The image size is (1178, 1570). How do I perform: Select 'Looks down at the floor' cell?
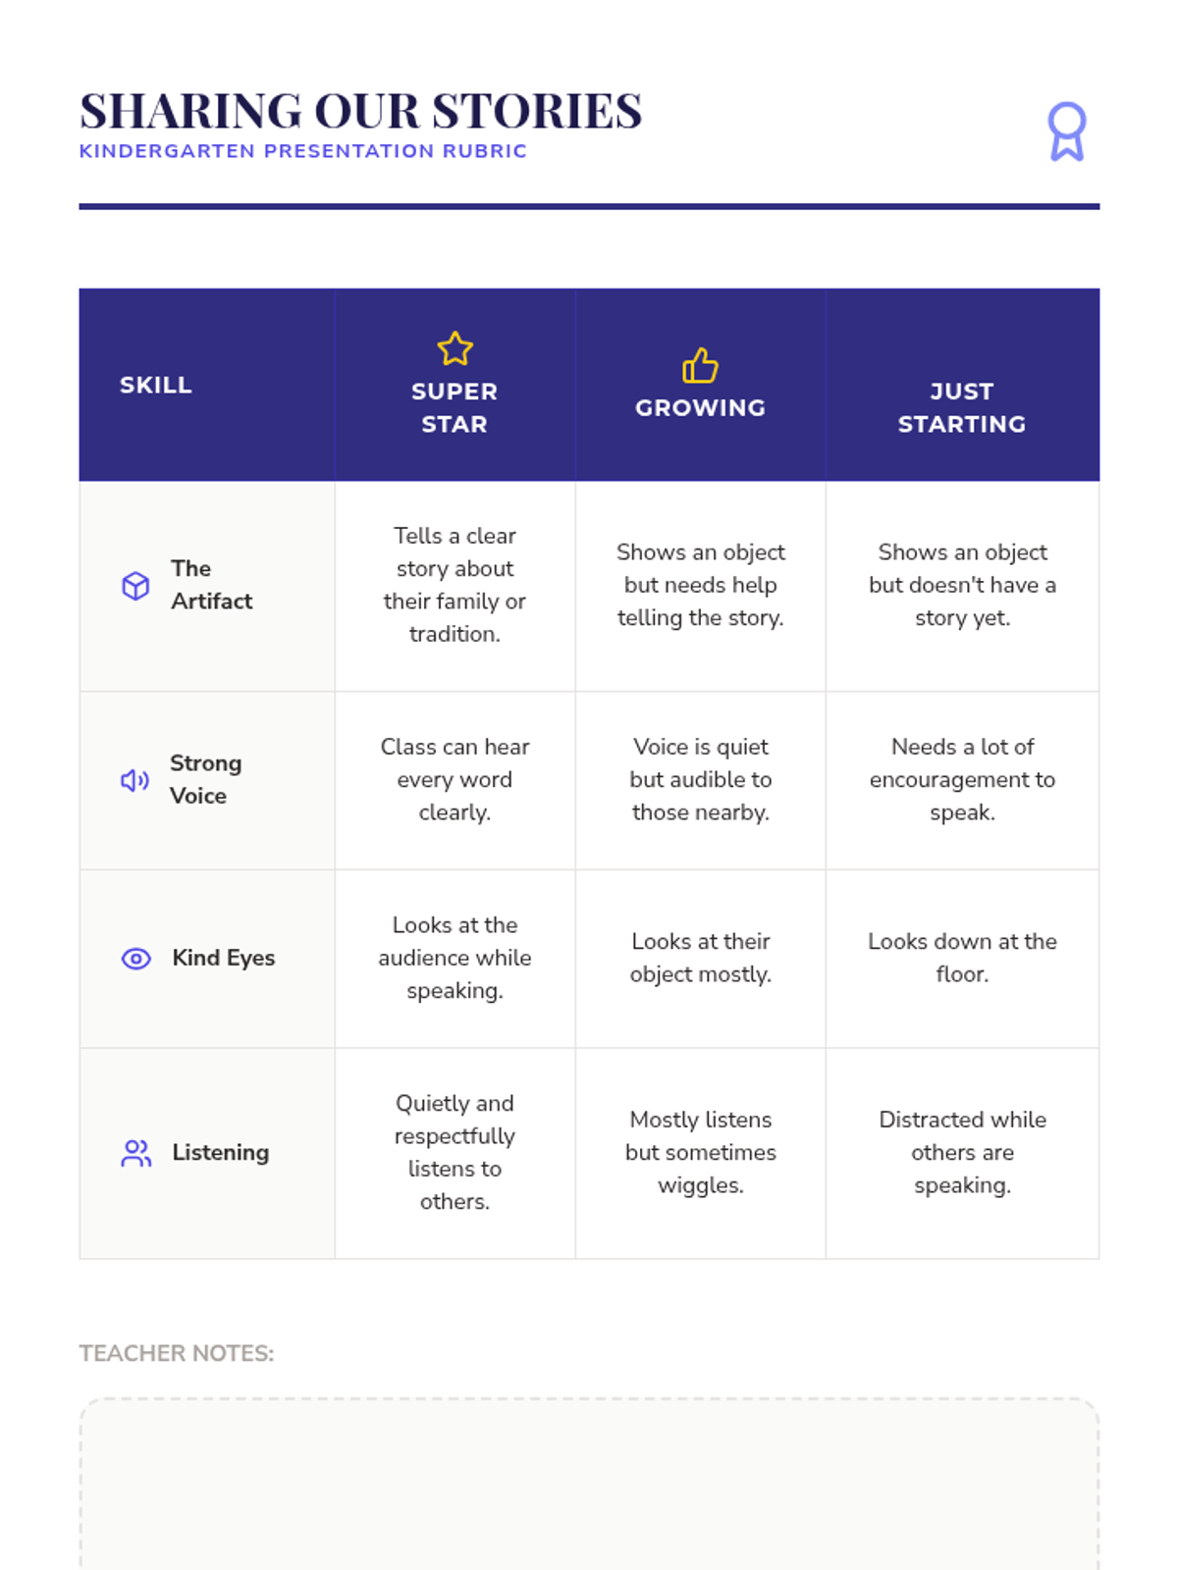962,958
